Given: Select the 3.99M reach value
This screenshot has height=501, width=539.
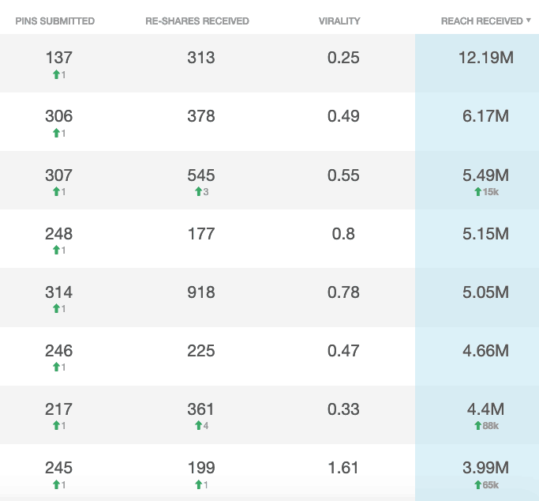Looking at the screenshot, I should (x=485, y=468).
